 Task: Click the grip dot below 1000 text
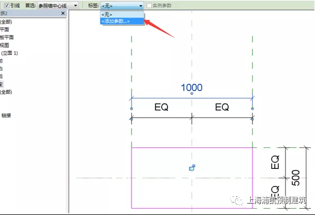[x=192, y=93]
